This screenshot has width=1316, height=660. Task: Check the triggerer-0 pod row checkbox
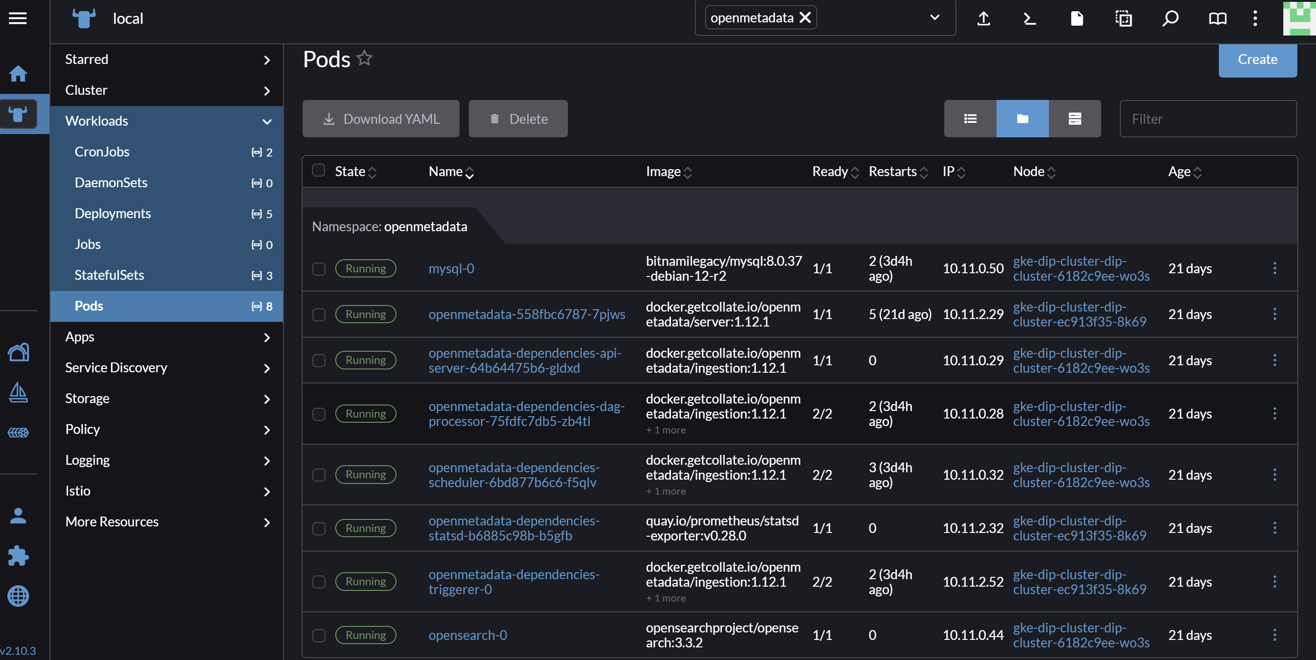[x=319, y=582]
